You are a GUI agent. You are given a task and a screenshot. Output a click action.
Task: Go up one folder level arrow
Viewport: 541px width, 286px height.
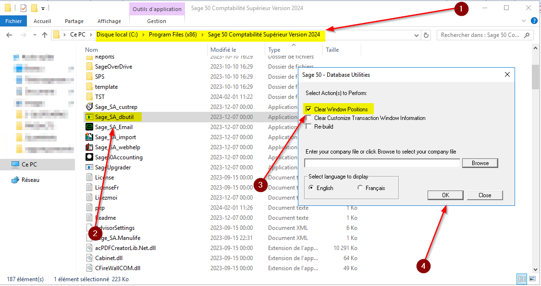click(45, 35)
